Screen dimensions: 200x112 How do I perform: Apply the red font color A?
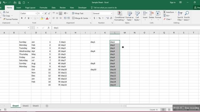(47, 18)
